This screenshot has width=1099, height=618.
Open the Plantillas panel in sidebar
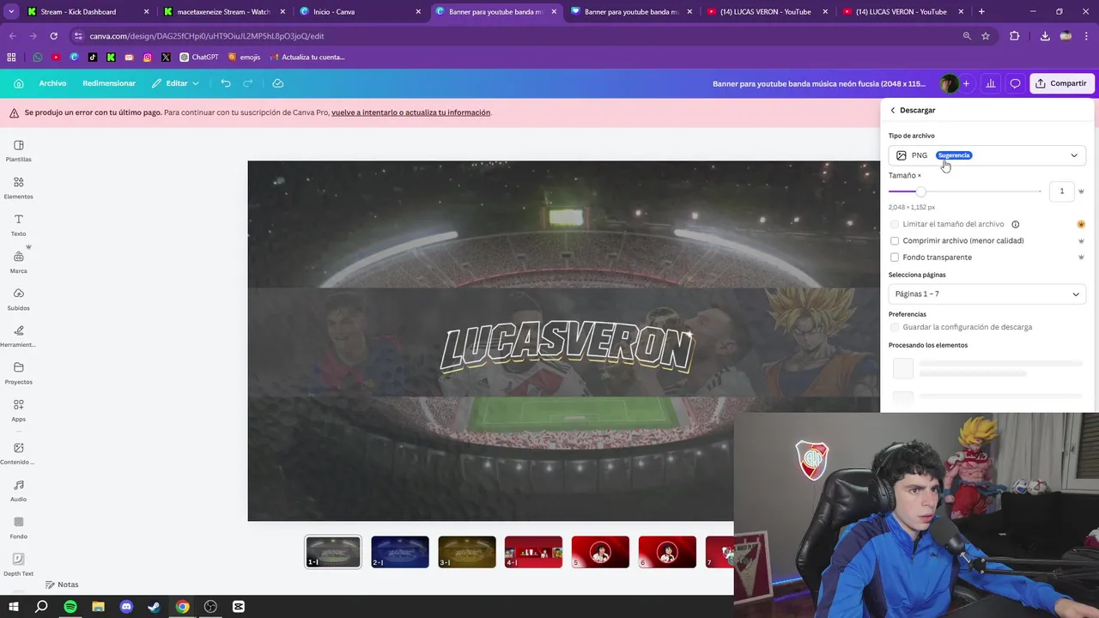[19, 151]
